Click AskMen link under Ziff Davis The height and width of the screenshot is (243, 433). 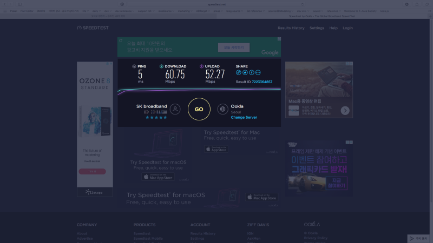pyautogui.click(x=254, y=238)
